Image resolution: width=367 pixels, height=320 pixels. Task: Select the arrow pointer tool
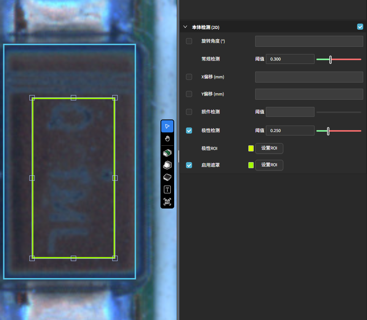tap(167, 126)
